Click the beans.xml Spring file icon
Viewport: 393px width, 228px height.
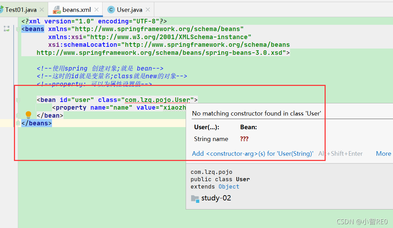click(x=57, y=10)
